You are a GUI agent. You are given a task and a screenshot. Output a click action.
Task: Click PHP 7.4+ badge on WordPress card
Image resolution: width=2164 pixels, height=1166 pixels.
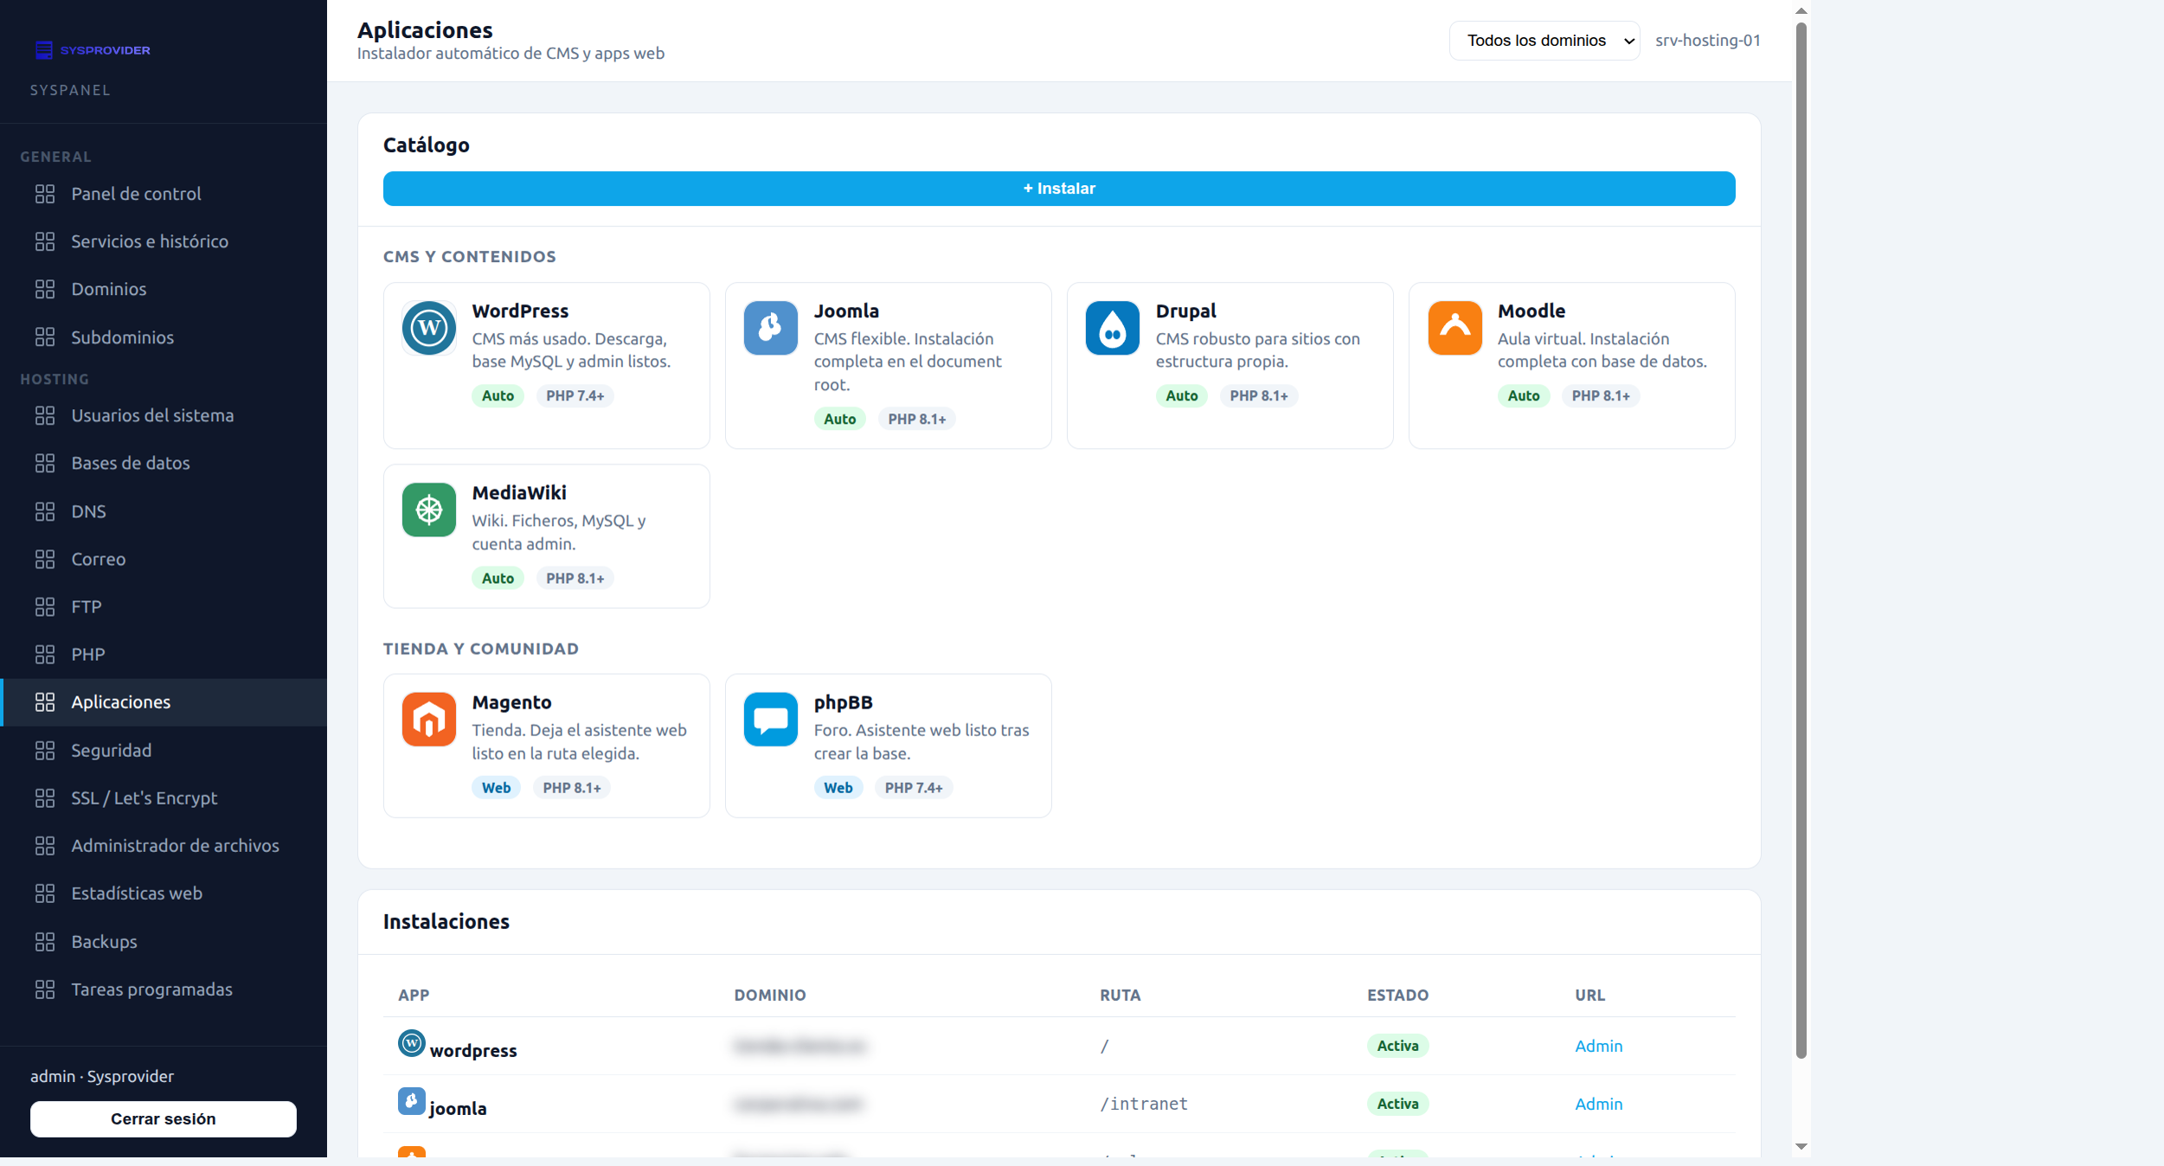coord(575,395)
